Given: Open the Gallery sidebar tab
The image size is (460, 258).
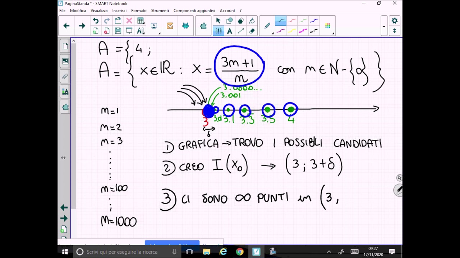Looking at the screenshot, I should tap(65, 61).
